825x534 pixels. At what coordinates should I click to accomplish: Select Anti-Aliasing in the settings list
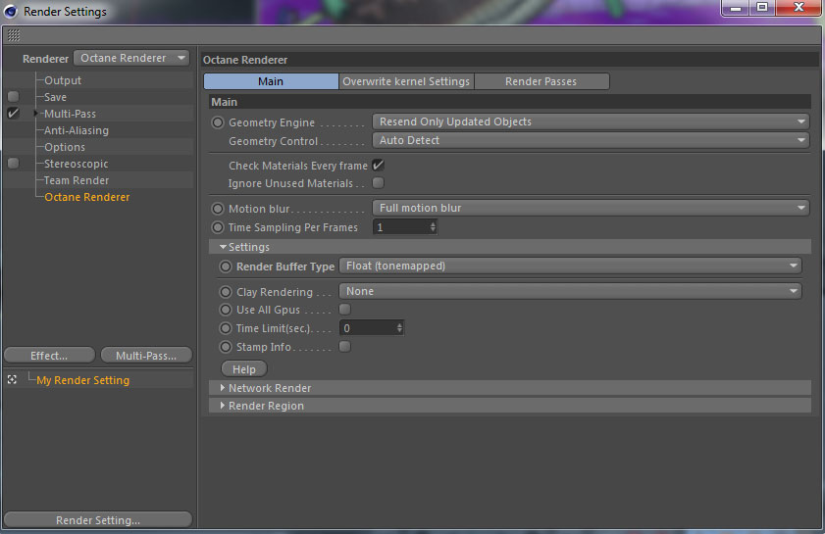(x=77, y=130)
